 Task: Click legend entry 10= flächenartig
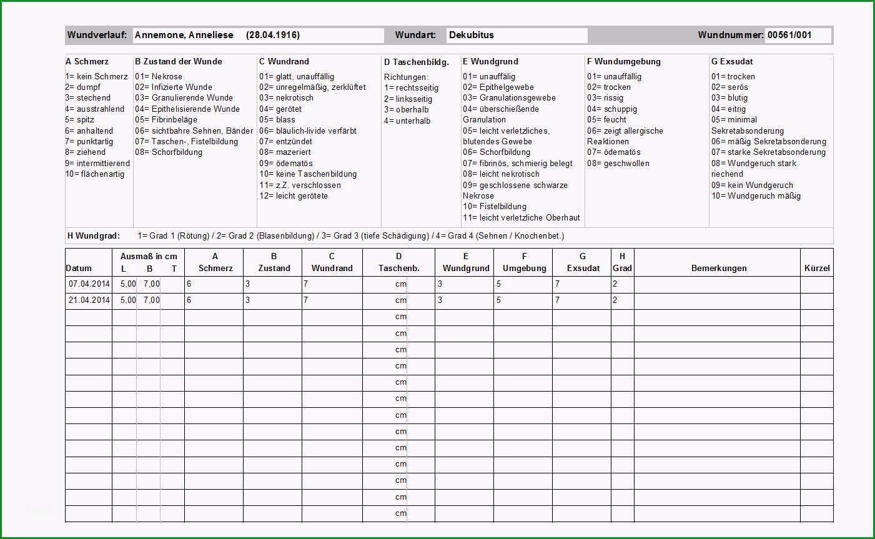coord(95,174)
